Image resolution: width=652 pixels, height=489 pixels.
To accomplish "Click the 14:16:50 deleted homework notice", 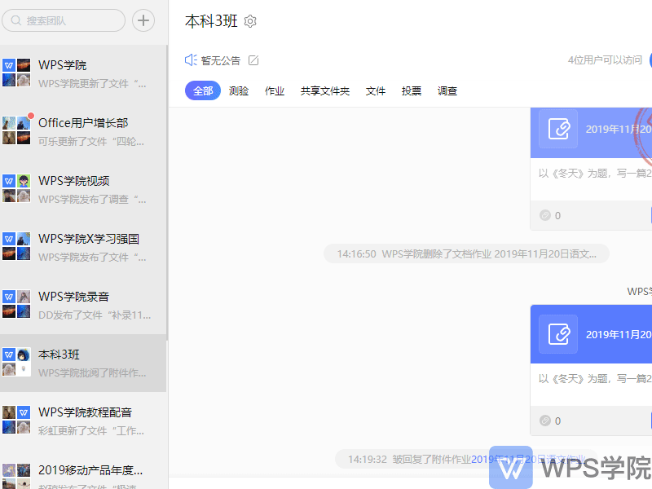I will 466,253.
